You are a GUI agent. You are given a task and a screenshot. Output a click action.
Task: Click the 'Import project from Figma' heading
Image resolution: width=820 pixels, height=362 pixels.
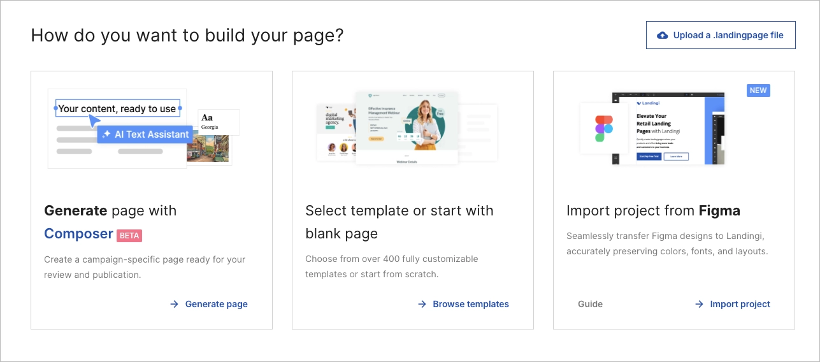pos(653,211)
